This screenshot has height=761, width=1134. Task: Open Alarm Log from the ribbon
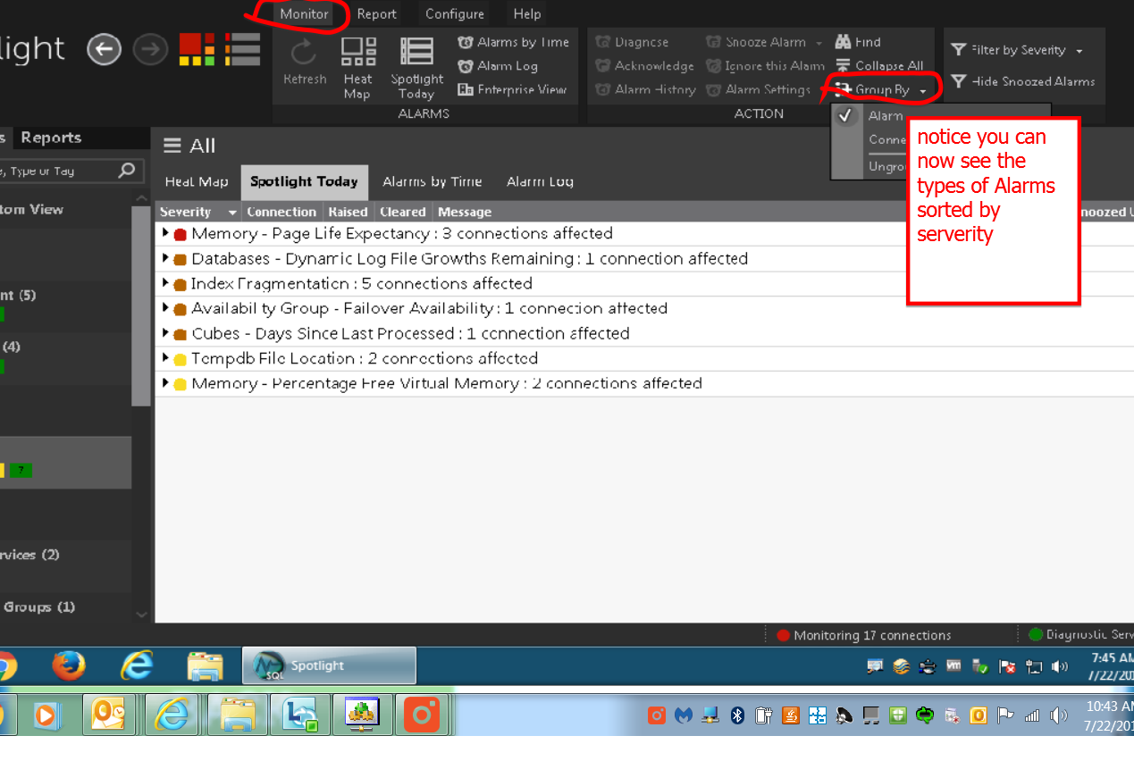(498, 66)
